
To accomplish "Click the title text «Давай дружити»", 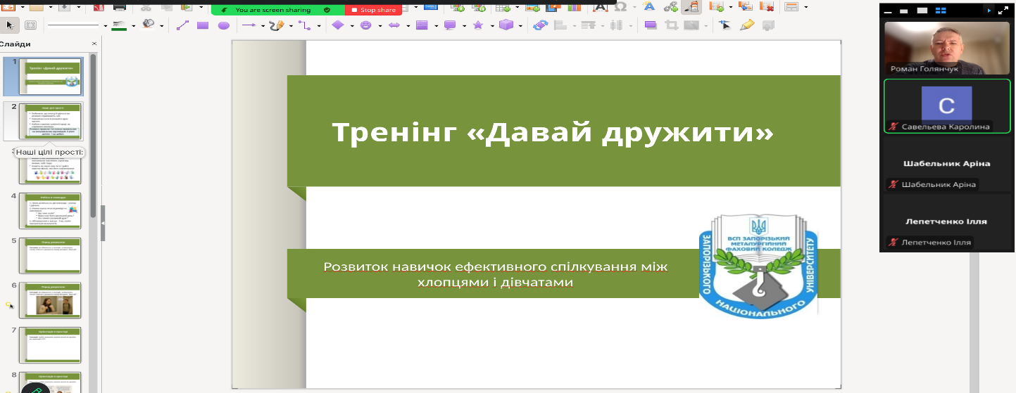I will pyautogui.click(x=552, y=132).
